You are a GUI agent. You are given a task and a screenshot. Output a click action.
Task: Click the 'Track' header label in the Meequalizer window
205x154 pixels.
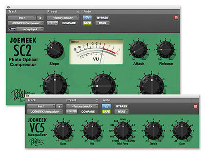(x=32, y=100)
